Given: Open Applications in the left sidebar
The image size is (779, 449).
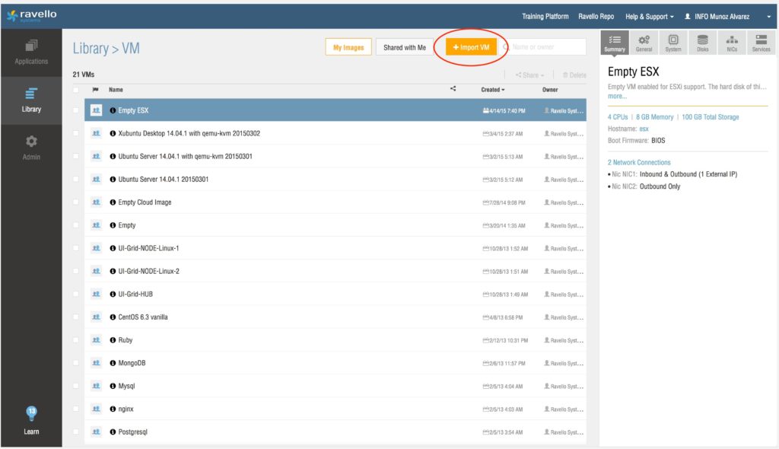Looking at the screenshot, I should pyautogui.click(x=31, y=52).
